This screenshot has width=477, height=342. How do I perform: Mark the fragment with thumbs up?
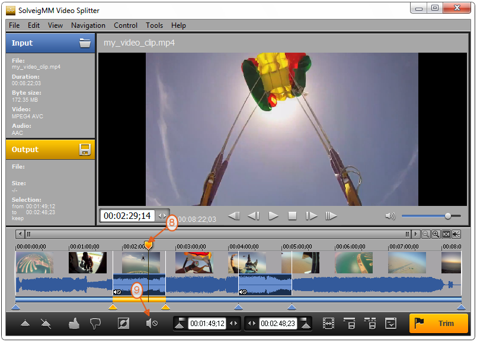click(x=74, y=324)
